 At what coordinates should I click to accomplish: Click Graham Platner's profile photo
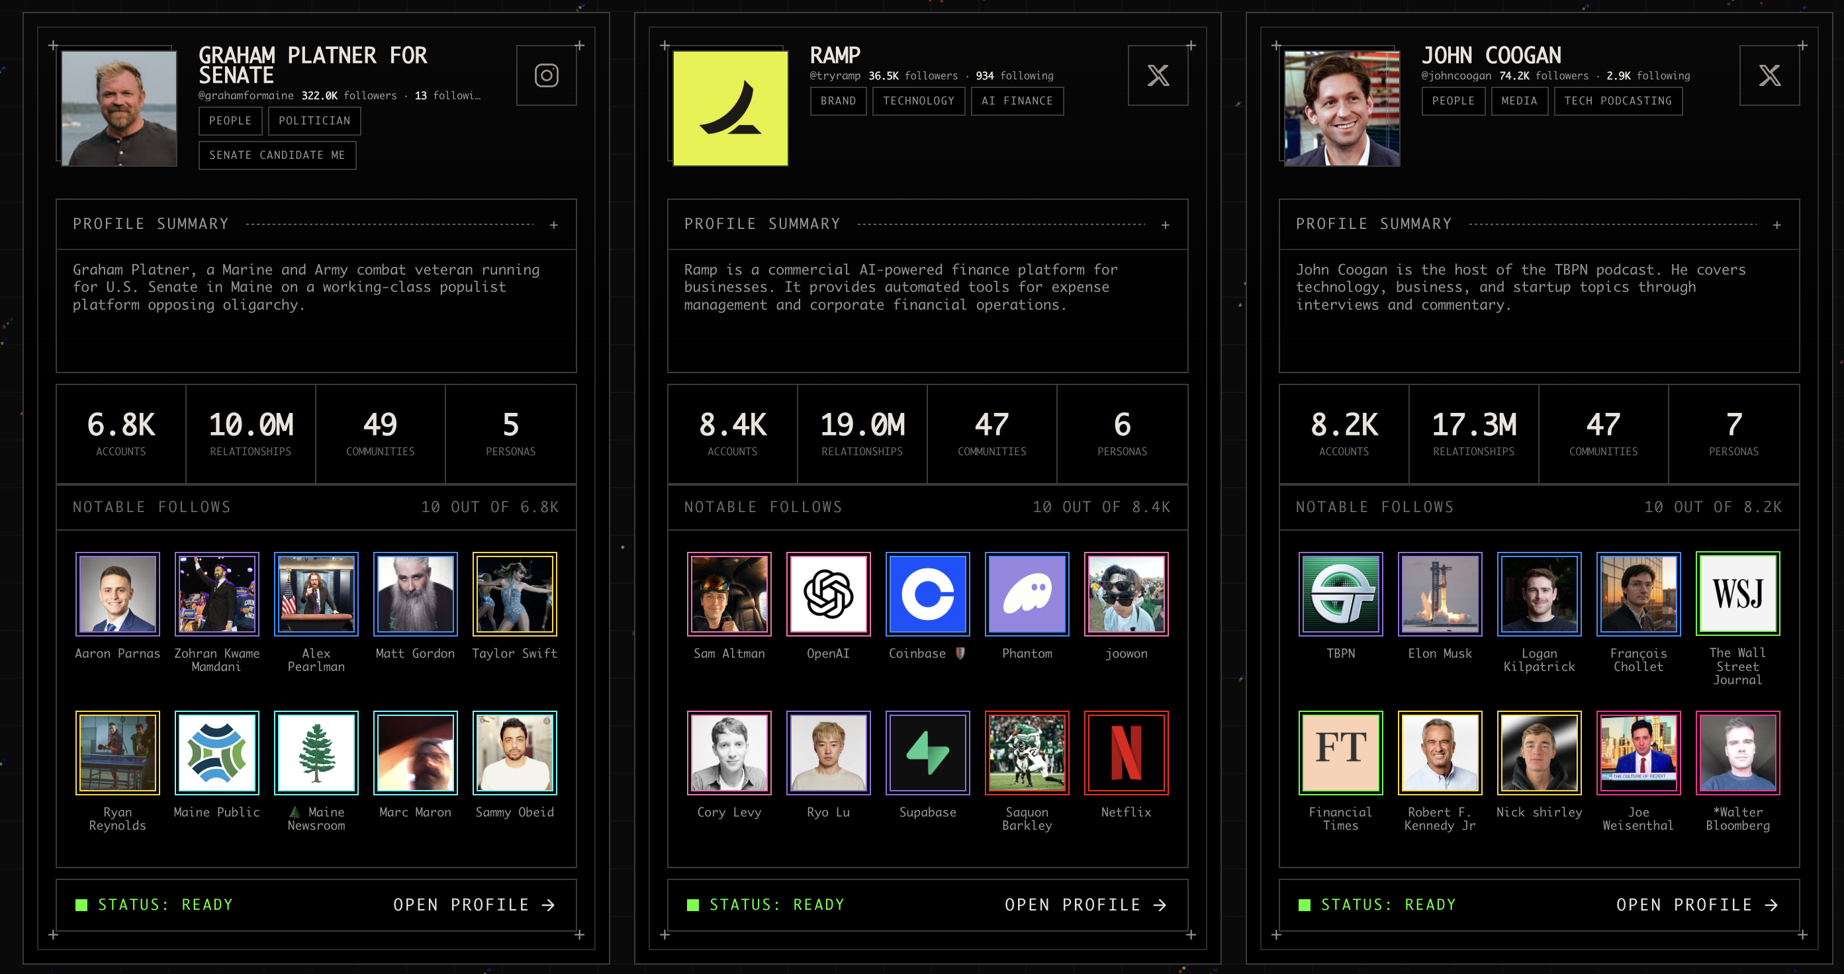(119, 108)
